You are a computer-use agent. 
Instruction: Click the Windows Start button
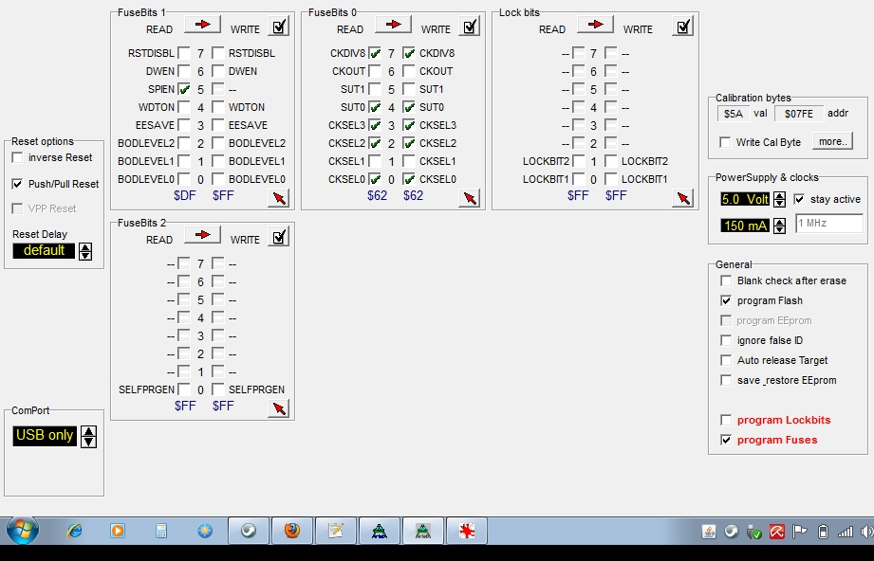pos(22,530)
